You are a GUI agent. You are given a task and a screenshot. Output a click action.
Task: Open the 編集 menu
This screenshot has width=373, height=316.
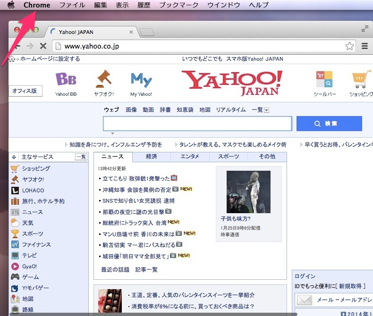101,5
